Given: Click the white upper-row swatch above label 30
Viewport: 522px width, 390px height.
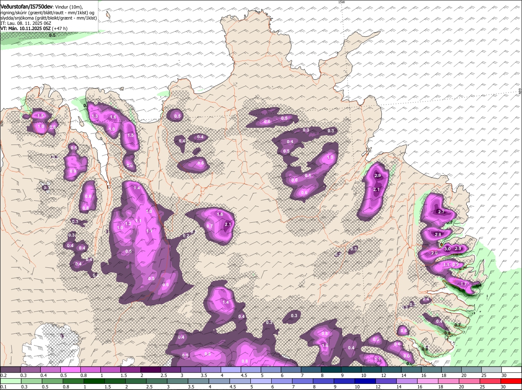Looking at the screenshot, I should tap(511, 369).
